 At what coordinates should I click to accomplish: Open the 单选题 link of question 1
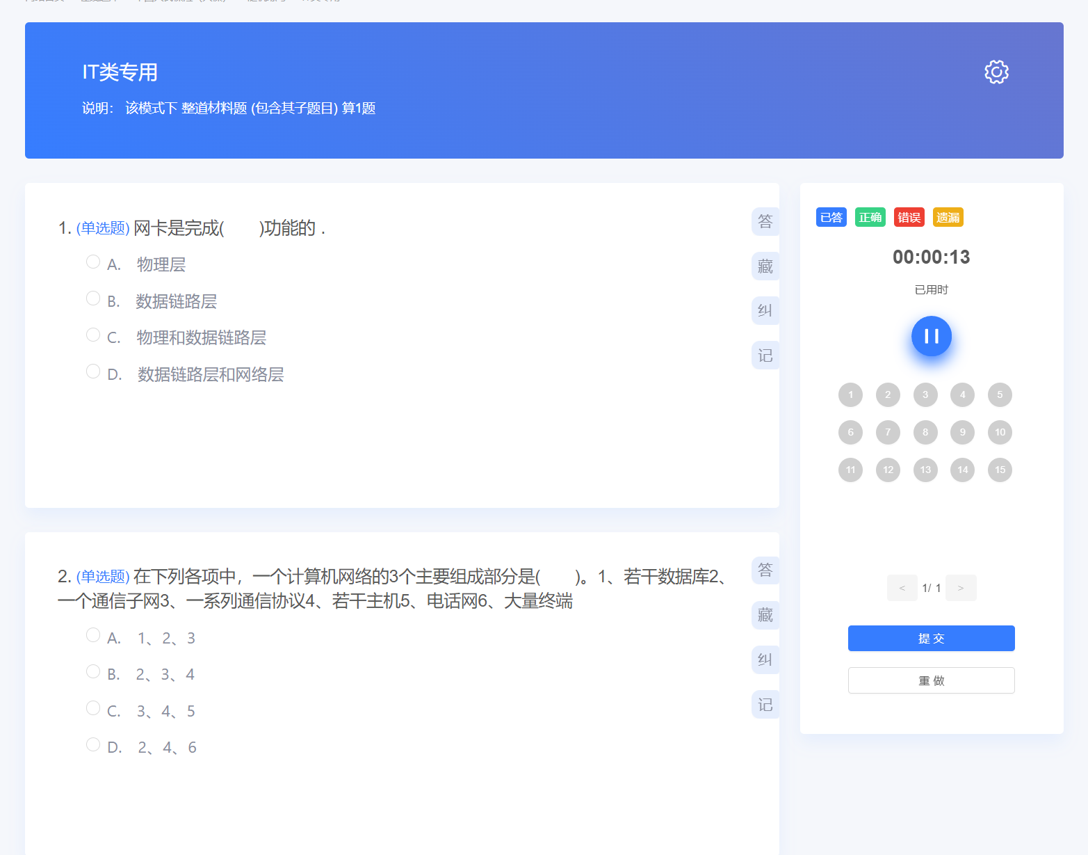coord(103,227)
